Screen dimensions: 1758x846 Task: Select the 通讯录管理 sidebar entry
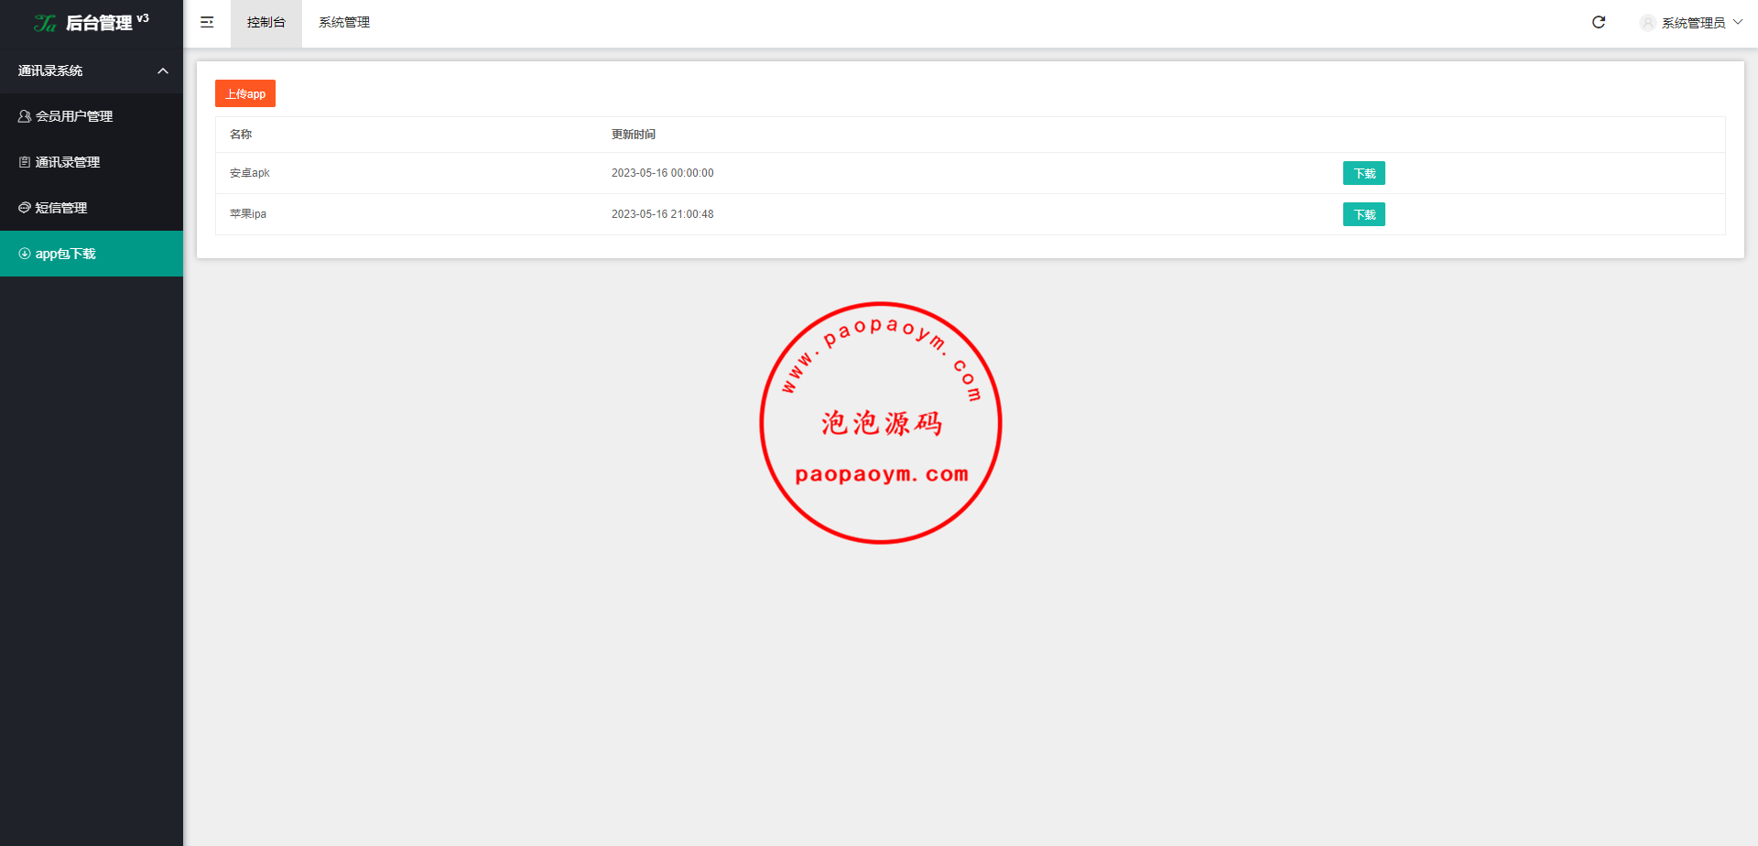[68, 162]
